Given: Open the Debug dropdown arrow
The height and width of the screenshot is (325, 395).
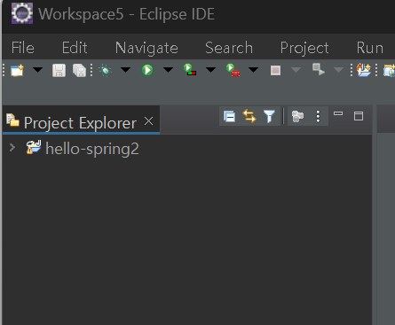Looking at the screenshot, I should point(125,70).
